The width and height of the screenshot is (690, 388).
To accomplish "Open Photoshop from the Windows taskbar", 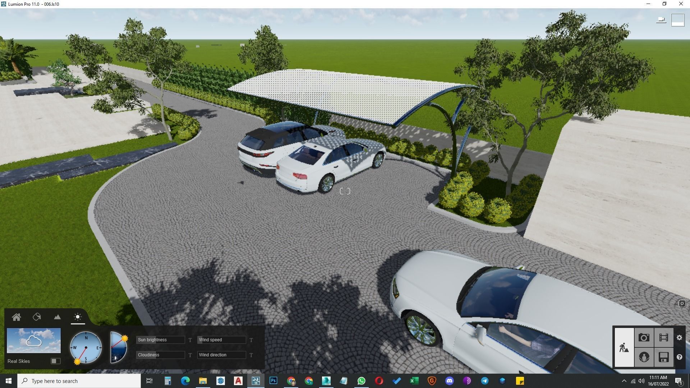I will [273, 381].
